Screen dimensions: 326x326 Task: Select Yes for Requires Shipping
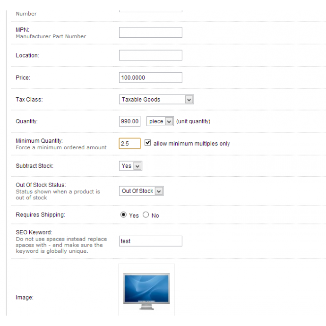[x=123, y=214]
